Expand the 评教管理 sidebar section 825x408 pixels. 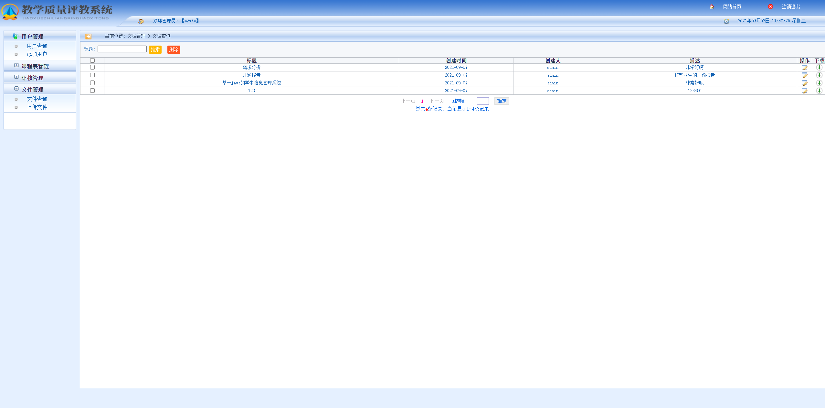click(32, 78)
